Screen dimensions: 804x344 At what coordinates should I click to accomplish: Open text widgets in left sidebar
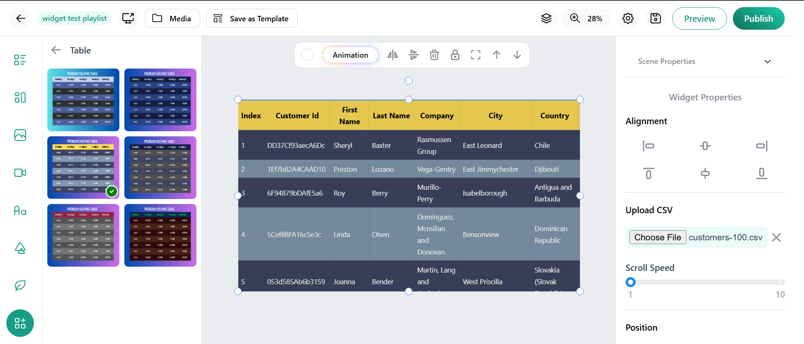pos(20,210)
